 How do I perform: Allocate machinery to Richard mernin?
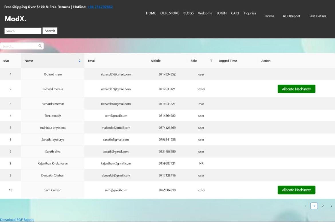pyautogui.click(x=296, y=89)
